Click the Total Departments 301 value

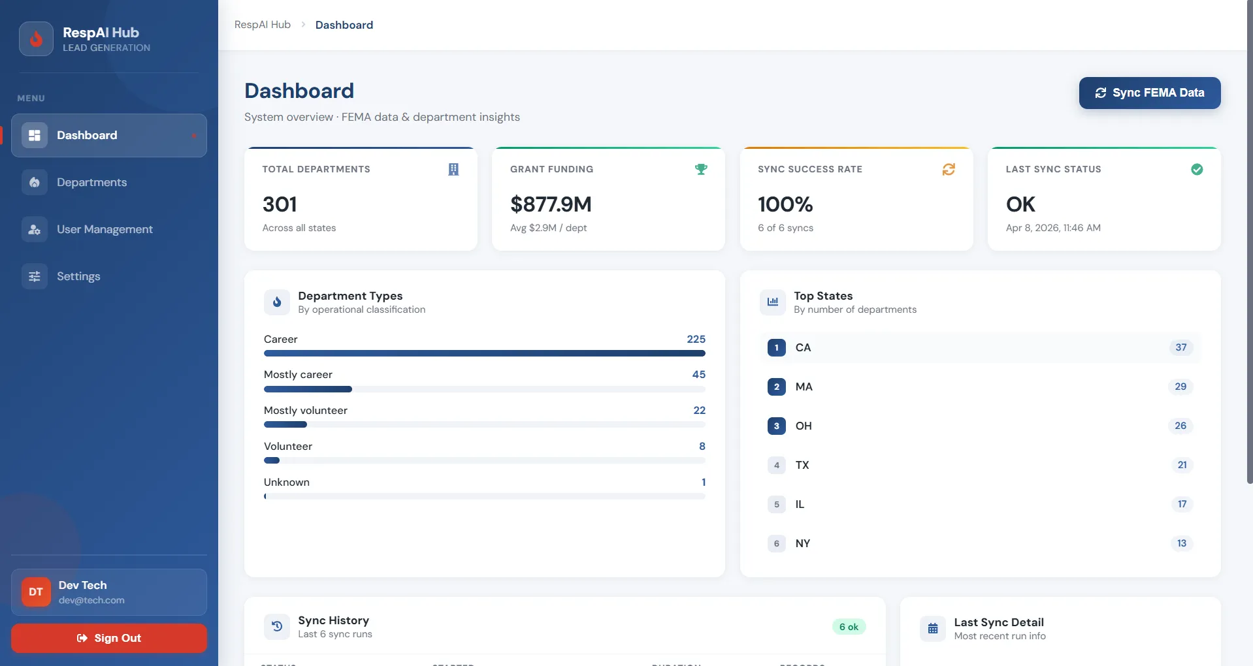(x=280, y=204)
